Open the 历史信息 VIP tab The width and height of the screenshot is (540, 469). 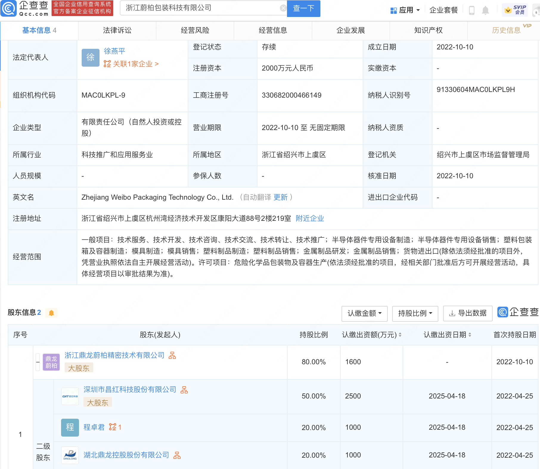coord(506,30)
